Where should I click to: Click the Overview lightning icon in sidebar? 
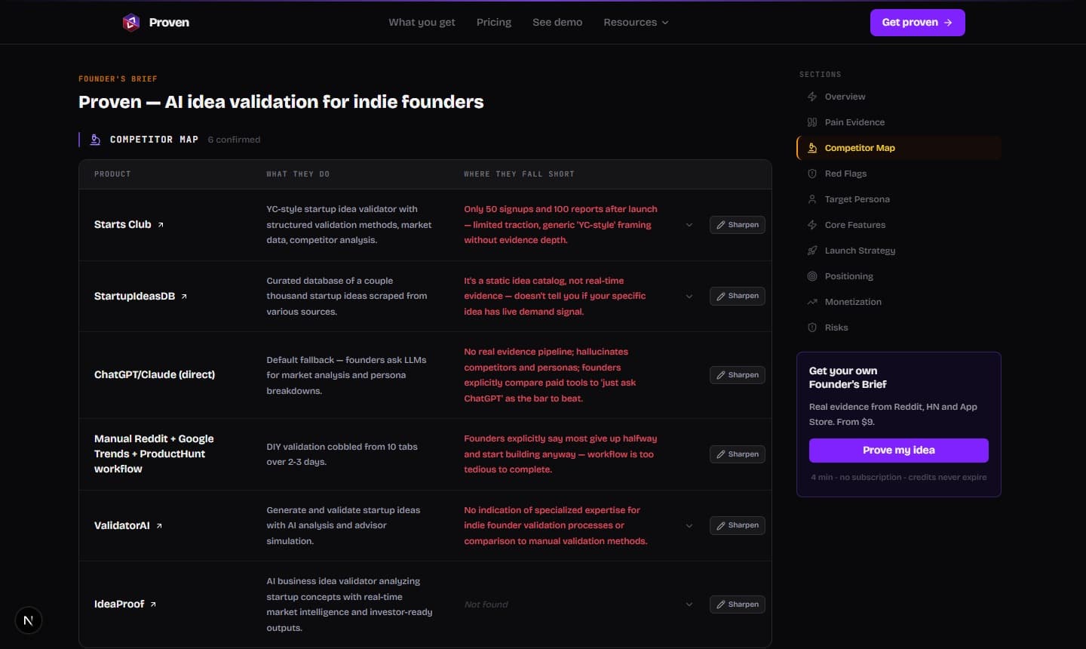812,97
